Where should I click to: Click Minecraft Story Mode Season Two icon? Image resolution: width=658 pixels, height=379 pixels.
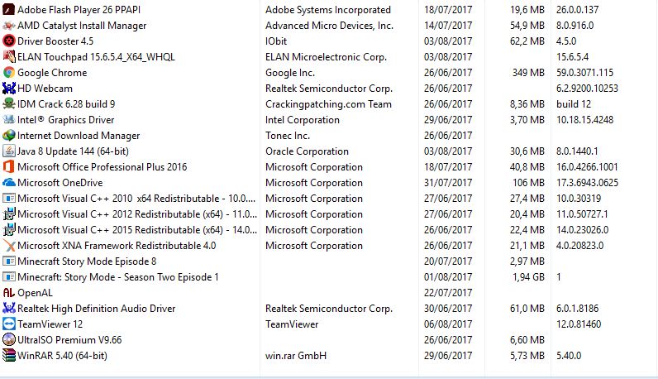[9, 277]
